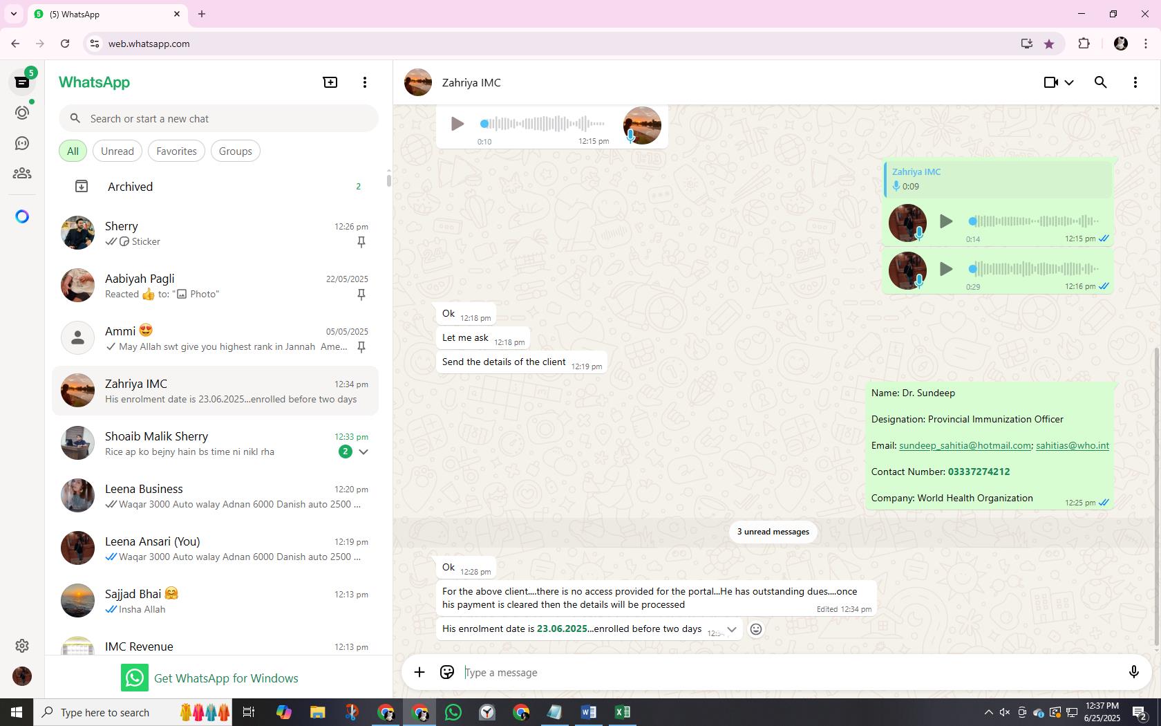Open the Ammi chat
The height and width of the screenshot is (726, 1161).
[x=215, y=339]
